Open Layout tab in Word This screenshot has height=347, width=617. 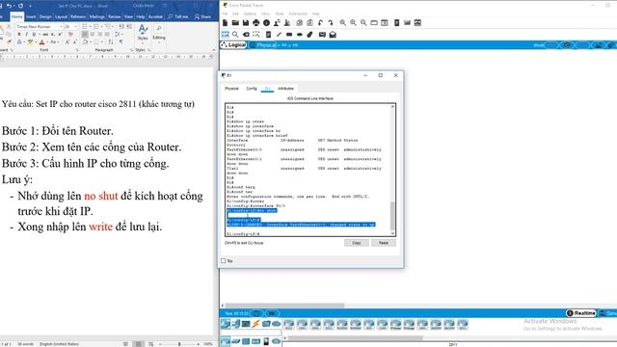pyautogui.click(x=61, y=17)
